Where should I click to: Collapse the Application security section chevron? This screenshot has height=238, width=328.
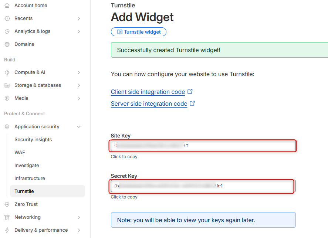point(79,127)
